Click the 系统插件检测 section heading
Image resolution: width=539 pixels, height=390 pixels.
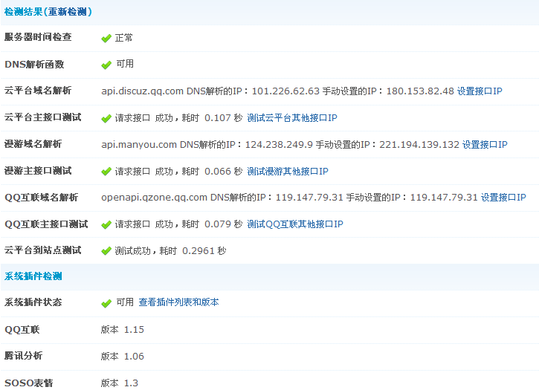[x=33, y=276]
